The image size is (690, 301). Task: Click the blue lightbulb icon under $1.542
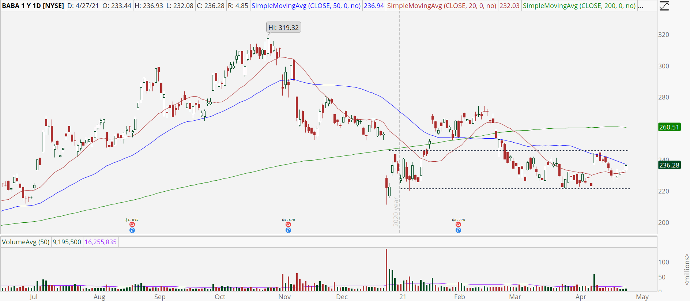click(132, 230)
